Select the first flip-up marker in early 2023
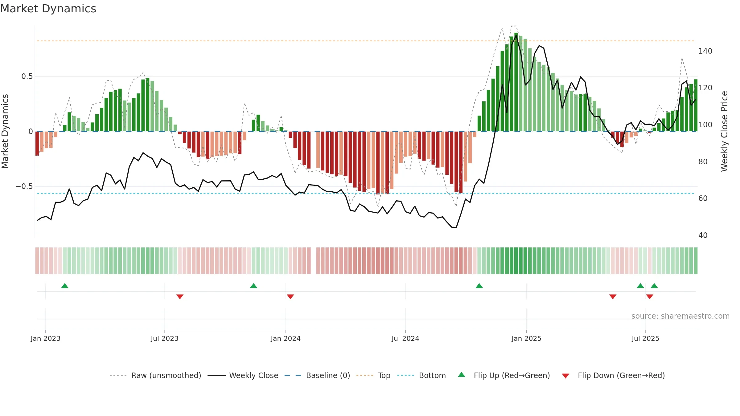This screenshot has height=416, width=740. 65,286
